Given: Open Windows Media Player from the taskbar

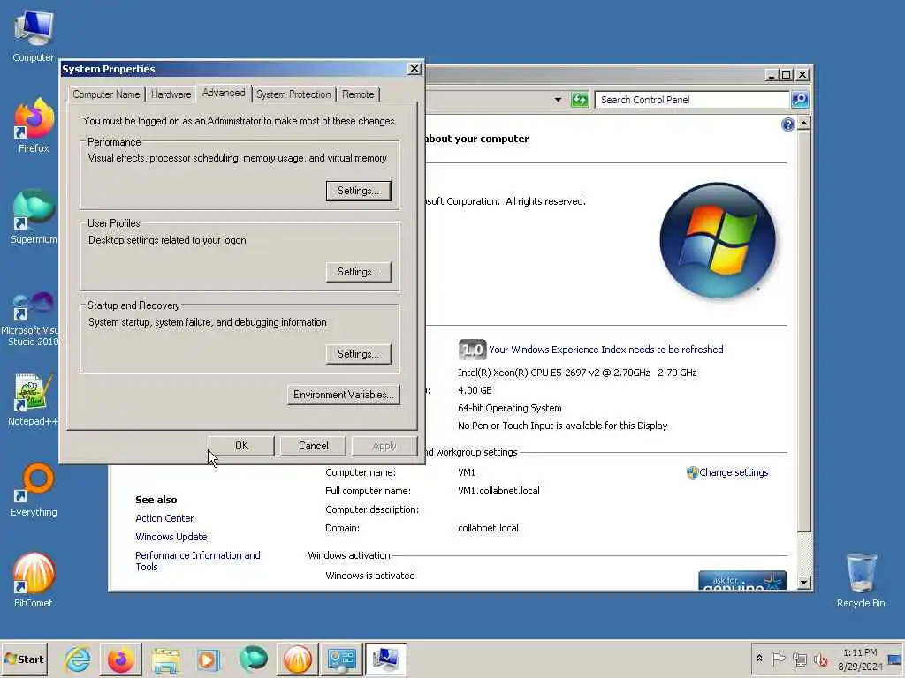Looking at the screenshot, I should pos(209,659).
